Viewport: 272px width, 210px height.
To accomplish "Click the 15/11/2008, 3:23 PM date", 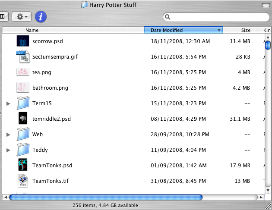I will tap(178, 103).
